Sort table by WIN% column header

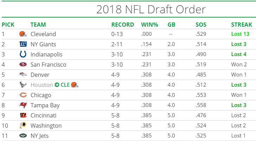point(149,25)
